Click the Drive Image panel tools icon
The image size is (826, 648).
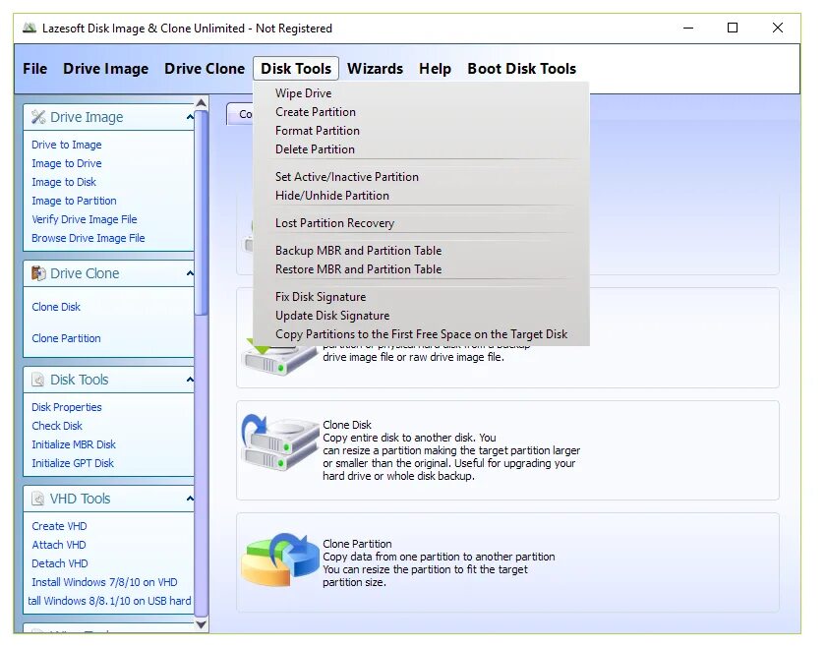pos(38,117)
